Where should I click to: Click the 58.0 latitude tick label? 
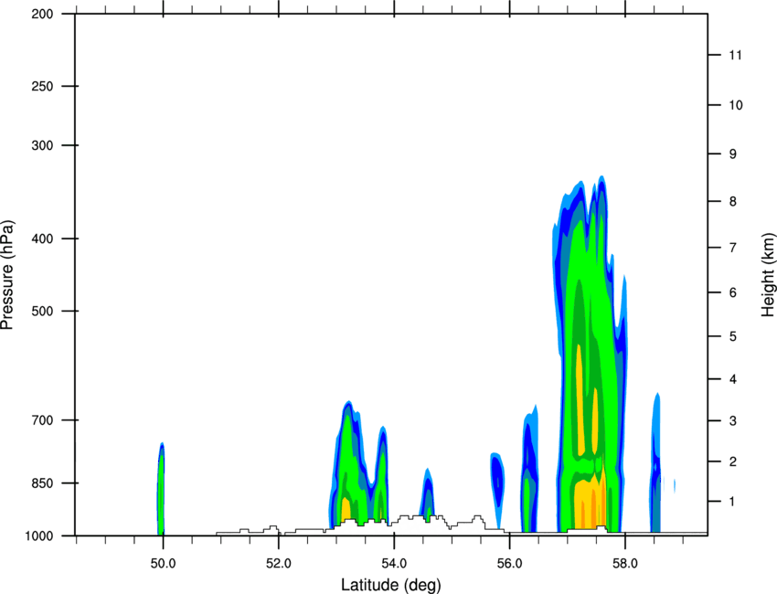(x=625, y=564)
